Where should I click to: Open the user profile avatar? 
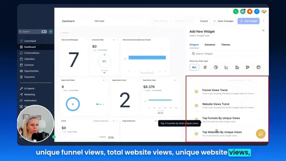click(264, 12)
